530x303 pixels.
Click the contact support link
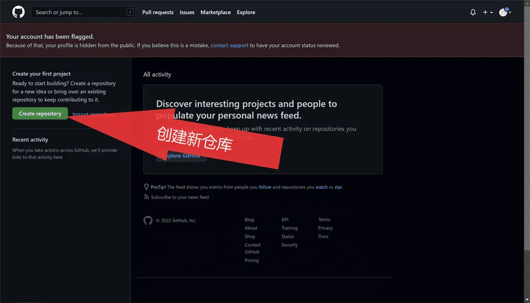229,45
